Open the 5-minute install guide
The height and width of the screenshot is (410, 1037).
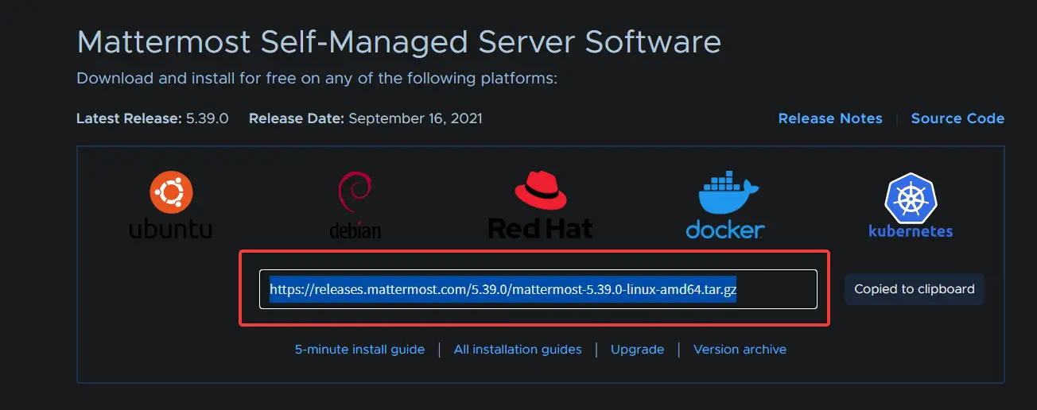point(359,350)
